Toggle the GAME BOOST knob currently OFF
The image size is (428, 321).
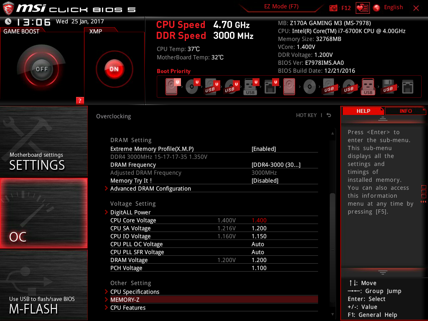[42, 69]
